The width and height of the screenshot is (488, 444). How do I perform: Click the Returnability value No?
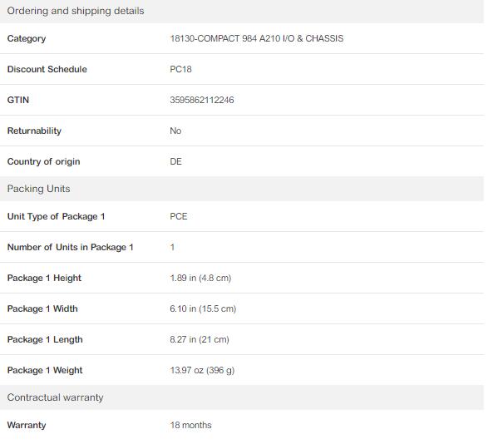(x=175, y=131)
